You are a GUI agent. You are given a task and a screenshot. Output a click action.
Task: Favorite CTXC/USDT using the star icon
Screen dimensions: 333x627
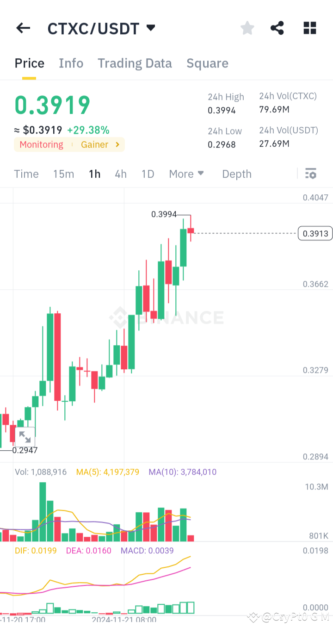pos(247,28)
